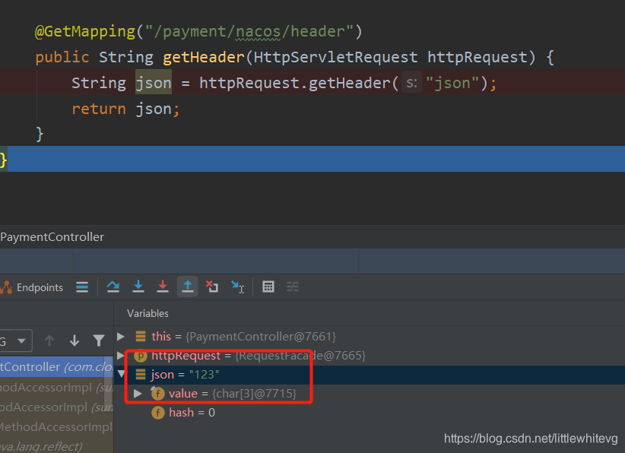625x453 pixels.
Task: Expand the httpRequest variable node
Action: [120, 356]
